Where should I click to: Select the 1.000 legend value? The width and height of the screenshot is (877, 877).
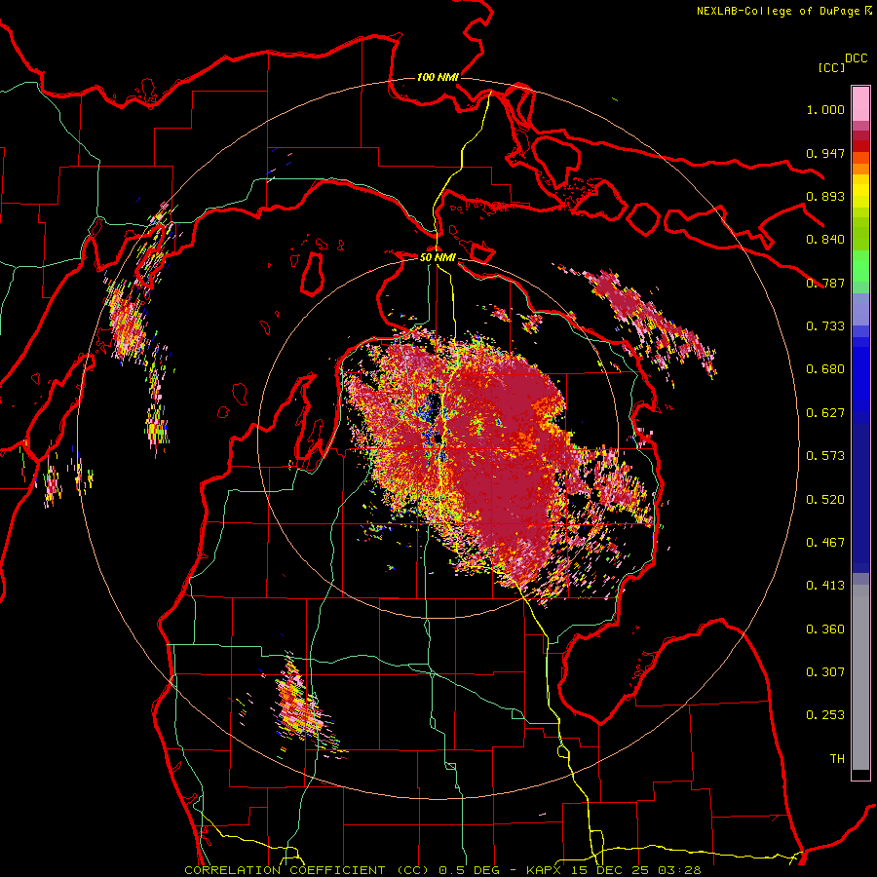[825, 109]
